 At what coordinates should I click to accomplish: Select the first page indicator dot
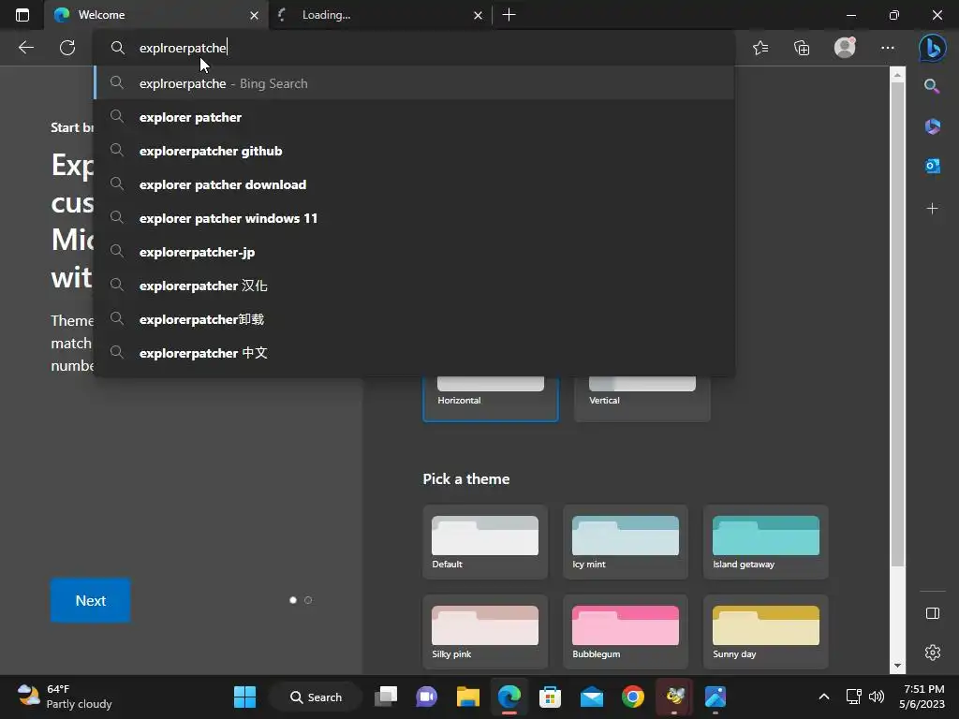pos(293,600)
